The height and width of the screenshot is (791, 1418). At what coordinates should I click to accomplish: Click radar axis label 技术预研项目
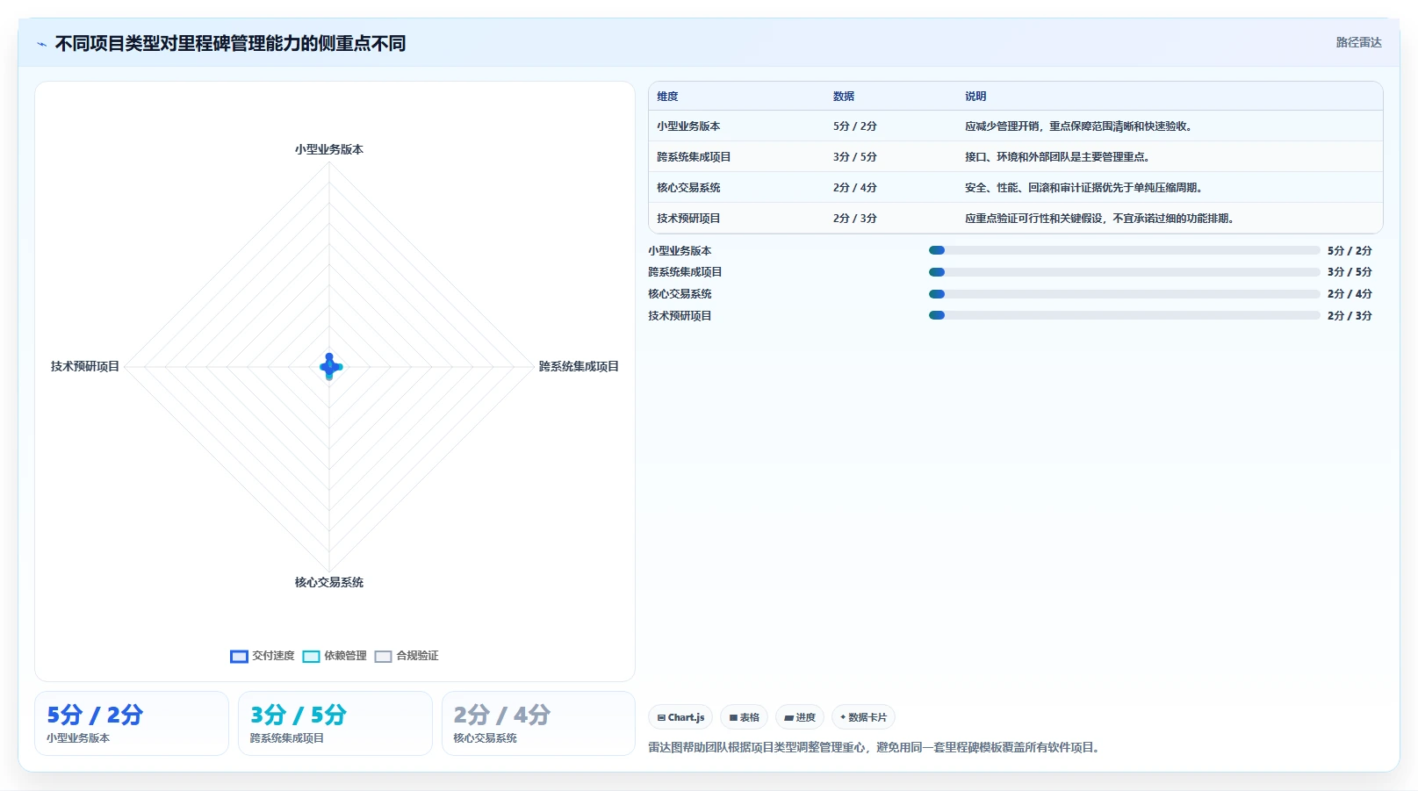[x=85, y=366]
